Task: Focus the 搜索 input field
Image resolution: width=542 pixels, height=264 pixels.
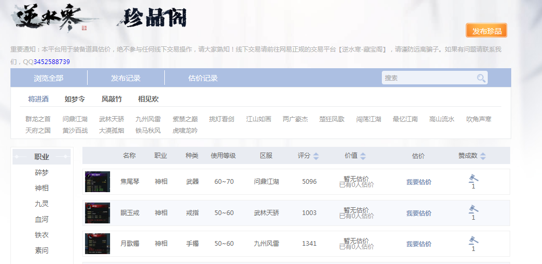Action: point(428,78)
